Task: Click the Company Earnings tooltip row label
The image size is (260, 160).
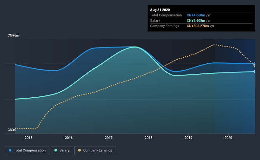Action: point(164,26)
